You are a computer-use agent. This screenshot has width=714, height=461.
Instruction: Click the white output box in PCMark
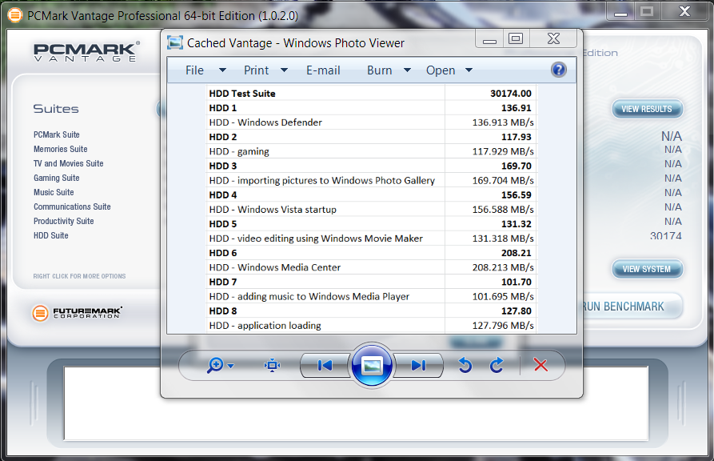tap(356, 403)
